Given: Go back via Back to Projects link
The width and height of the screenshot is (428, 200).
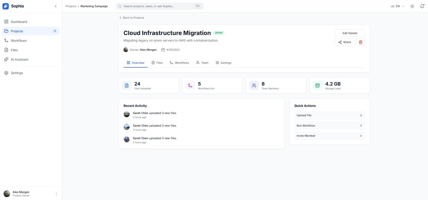Looking at the screenshot, I should [x=132, y=17].
